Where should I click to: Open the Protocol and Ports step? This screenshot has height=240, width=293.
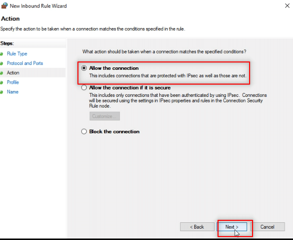point(25,63)
